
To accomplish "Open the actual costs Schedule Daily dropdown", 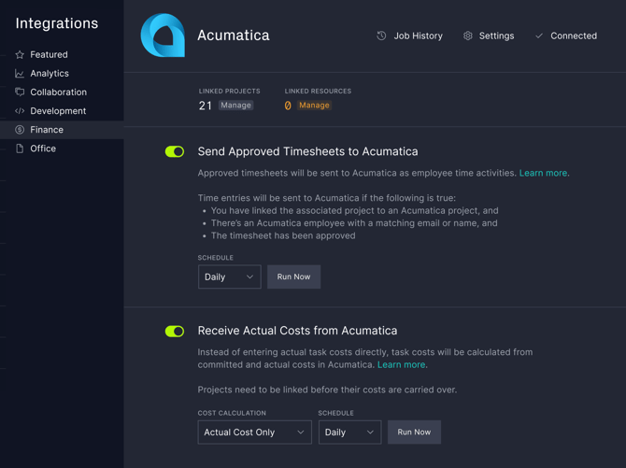I will click(x=350, y=433).
